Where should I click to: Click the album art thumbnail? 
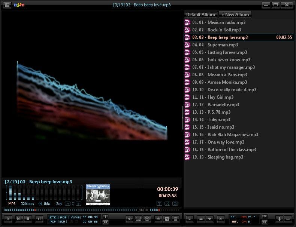coord(98,194)
